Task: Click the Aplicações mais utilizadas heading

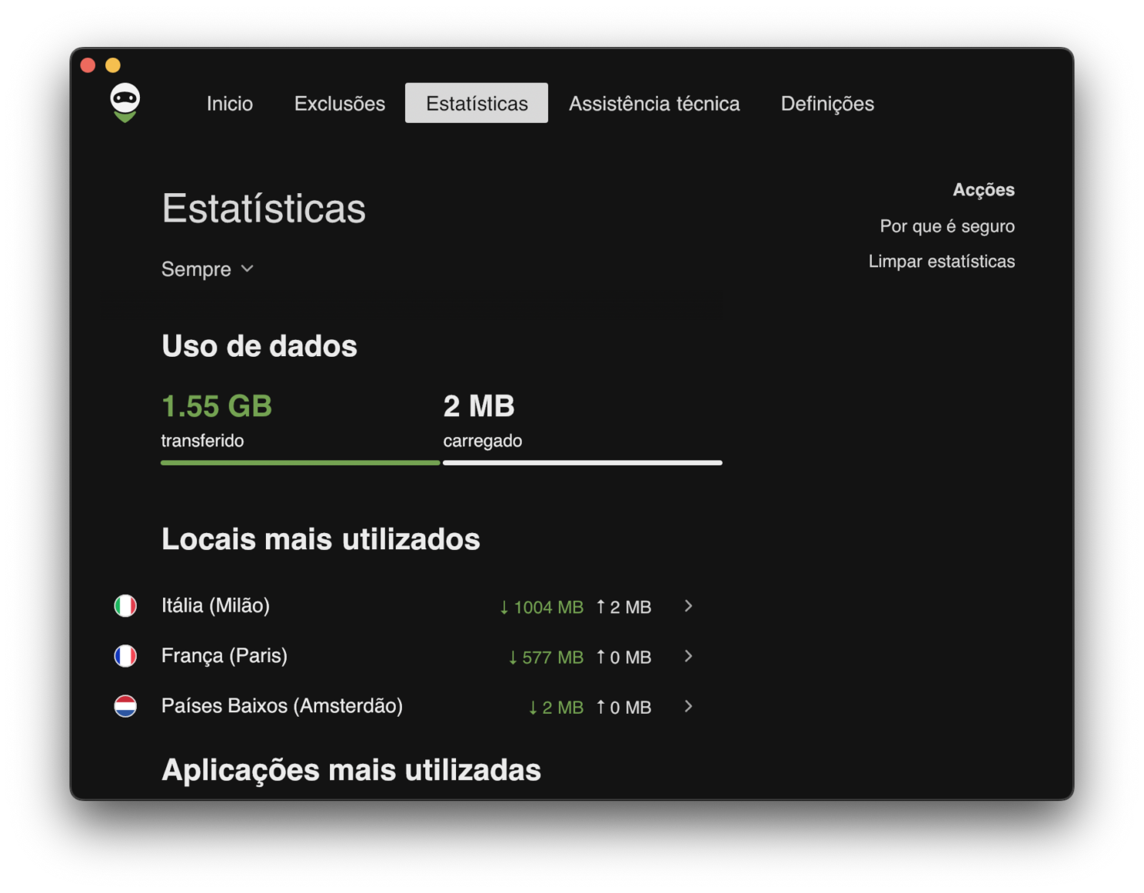Action: coord(351,770)
